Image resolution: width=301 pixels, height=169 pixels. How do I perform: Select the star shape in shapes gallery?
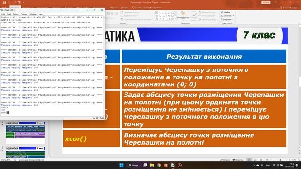[x=172, y=19]
